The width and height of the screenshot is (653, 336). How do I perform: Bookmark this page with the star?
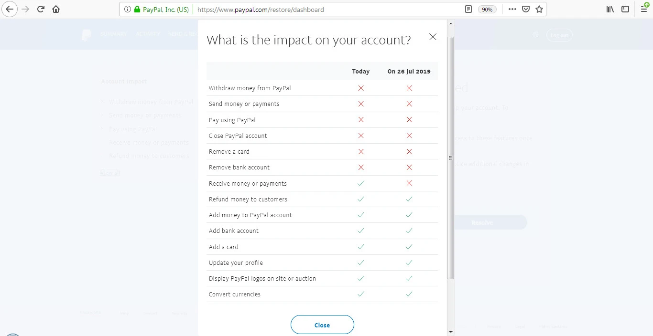539,9
